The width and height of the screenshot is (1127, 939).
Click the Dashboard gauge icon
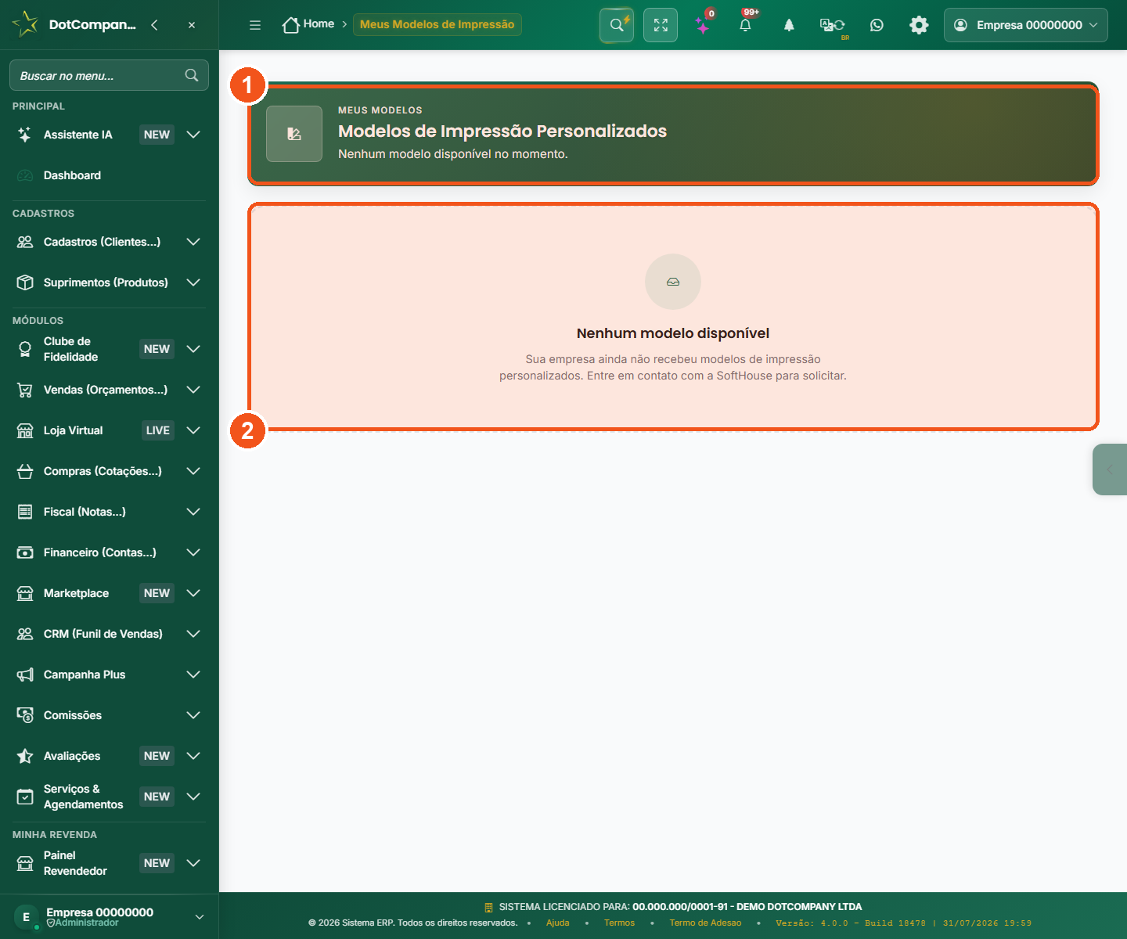25,175
